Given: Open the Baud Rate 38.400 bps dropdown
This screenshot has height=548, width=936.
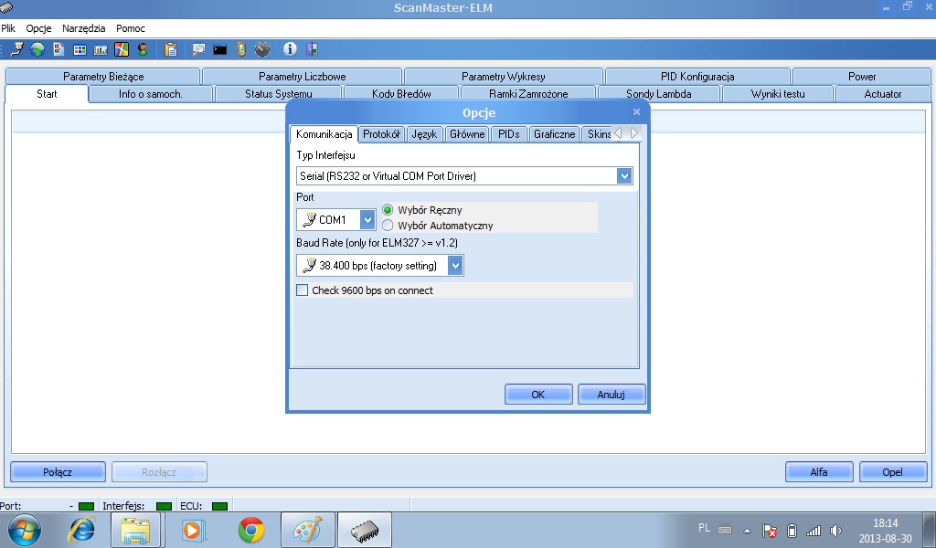Looking at the screenshot, I should pos(455,266).
